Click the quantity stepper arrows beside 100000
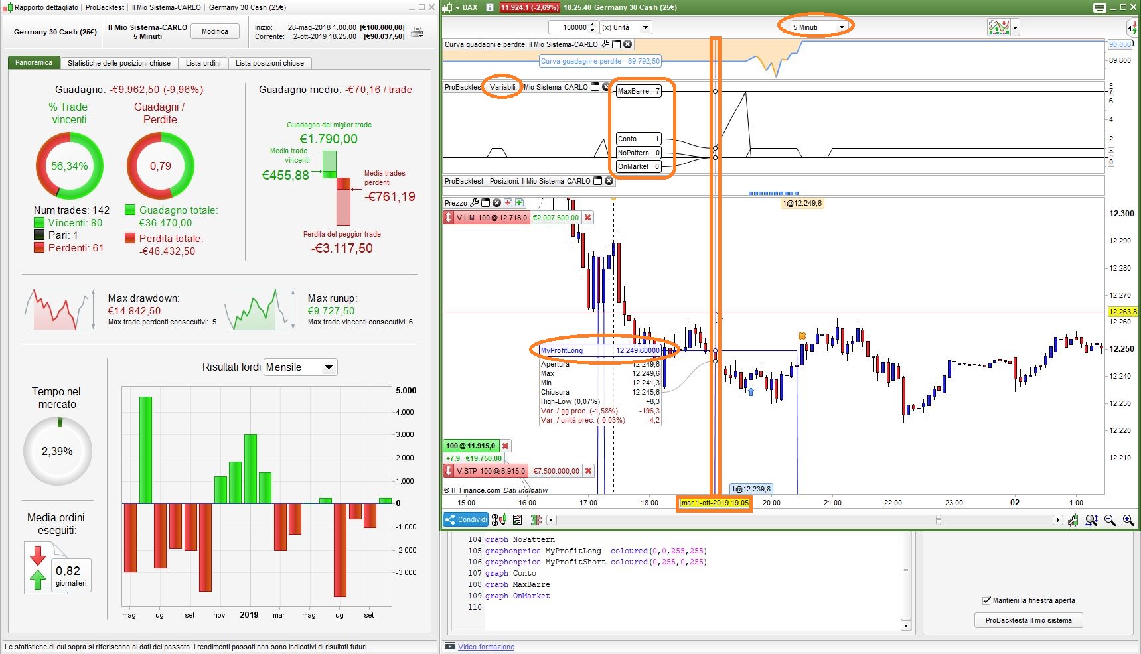 pos(593,27)
